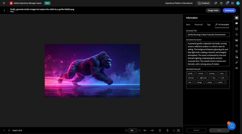
Task: Reset view with the home icon
Action: (x=174, y=130)
